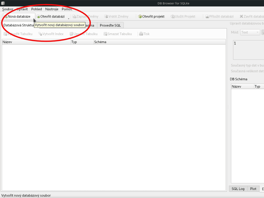Open the Mód Text dropdown
Viewport: 264px width, 198px height.
pyautogui.click(x=250, y=32)
